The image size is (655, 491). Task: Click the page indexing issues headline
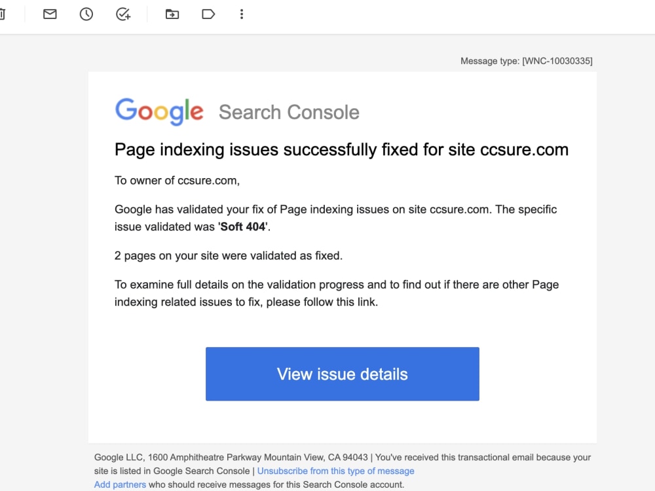[x=341, y=149]
